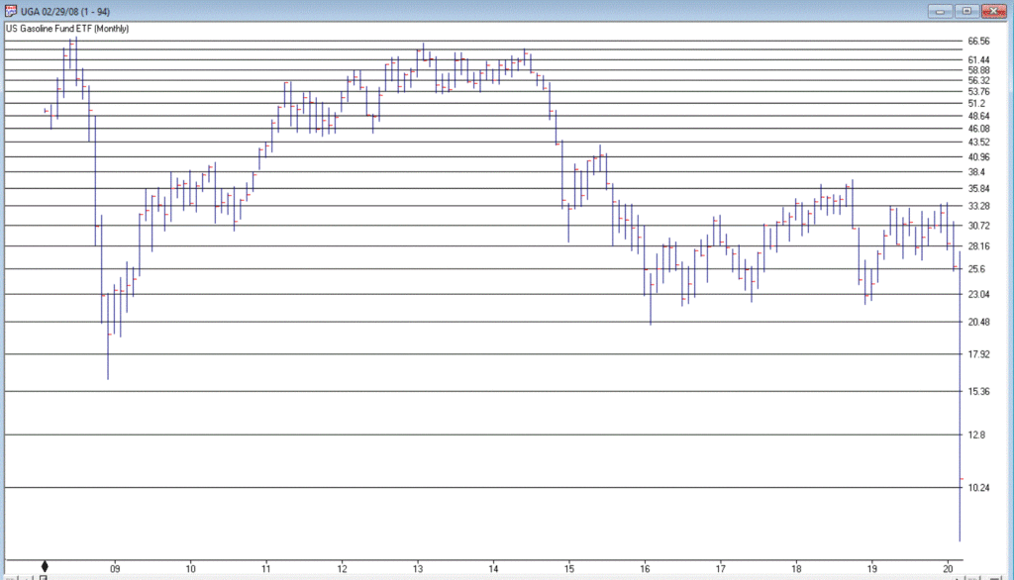Click the 15.36 price axis label

click(x=978, y=391)
